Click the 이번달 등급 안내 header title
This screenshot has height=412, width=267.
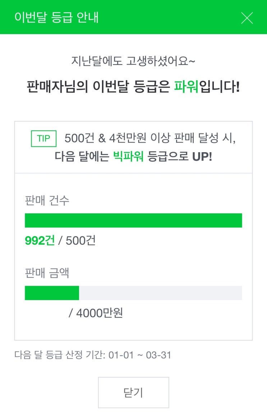point(56,18)
